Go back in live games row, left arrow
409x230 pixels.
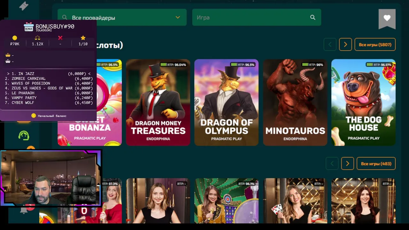pos(332,164)
